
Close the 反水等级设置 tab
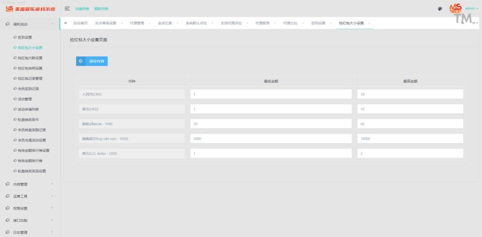click(x=121, y=23)
